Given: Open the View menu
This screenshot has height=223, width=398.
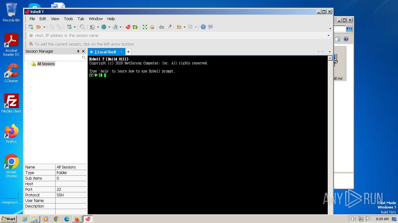Looking at the screenshot, I should [55, 19].
